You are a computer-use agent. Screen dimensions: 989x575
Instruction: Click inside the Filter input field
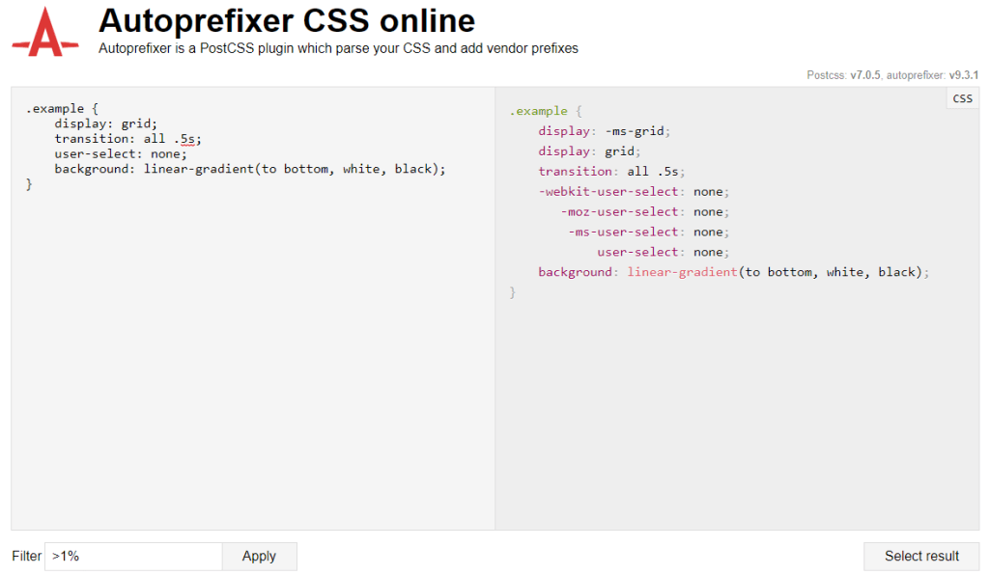133,556
